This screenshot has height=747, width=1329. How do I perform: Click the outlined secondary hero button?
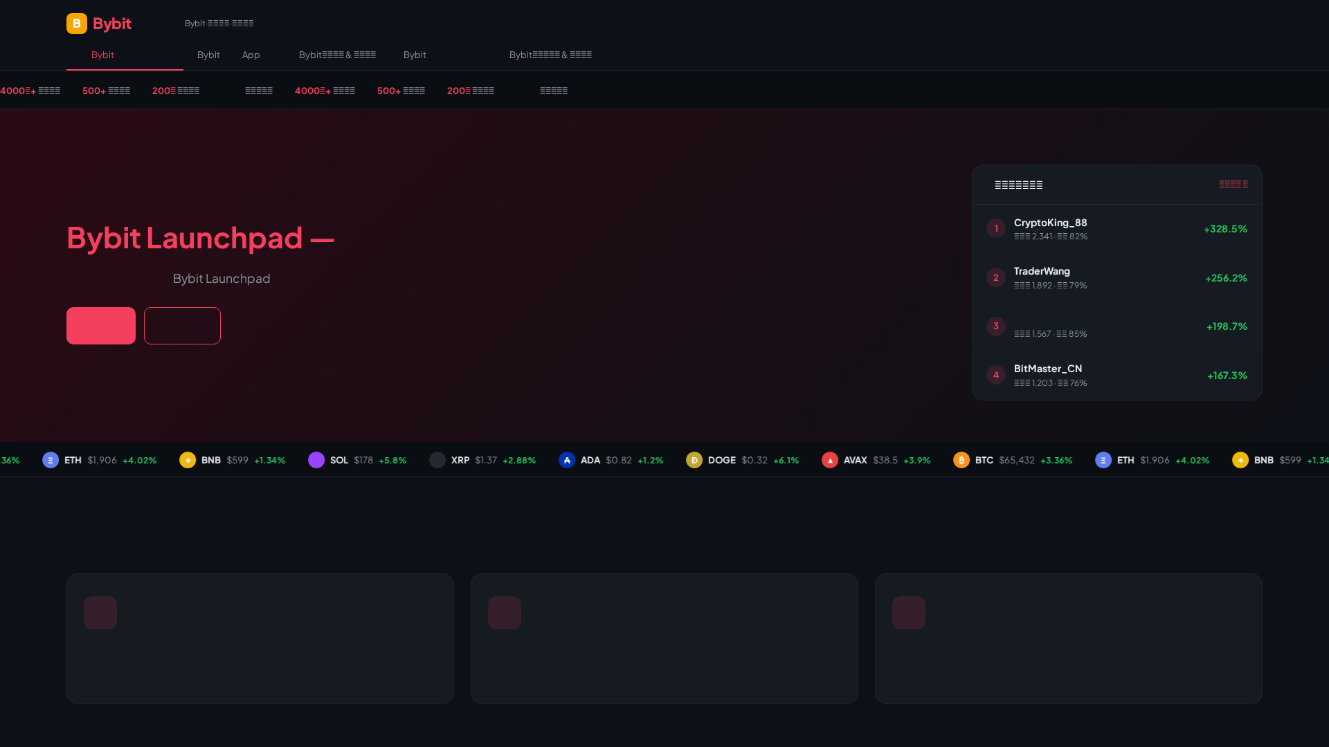click(182, 325)
